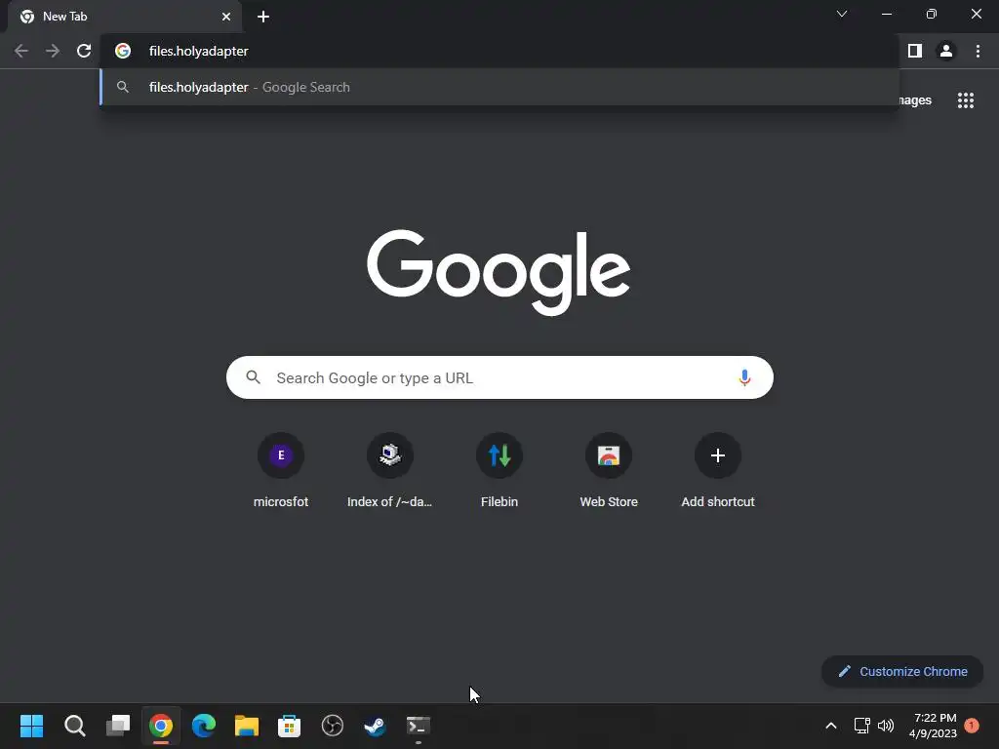Open OBS Studio from taskbar

(333, 726)
